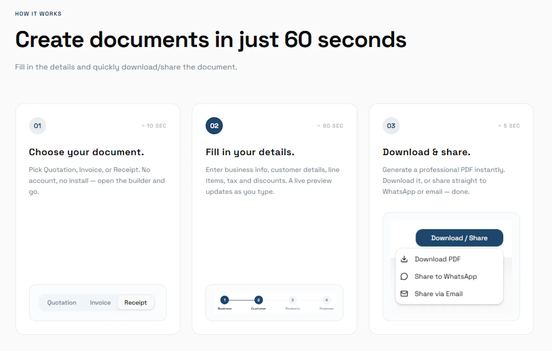Click the '~ 5 SEC' label

coord(509,126)
